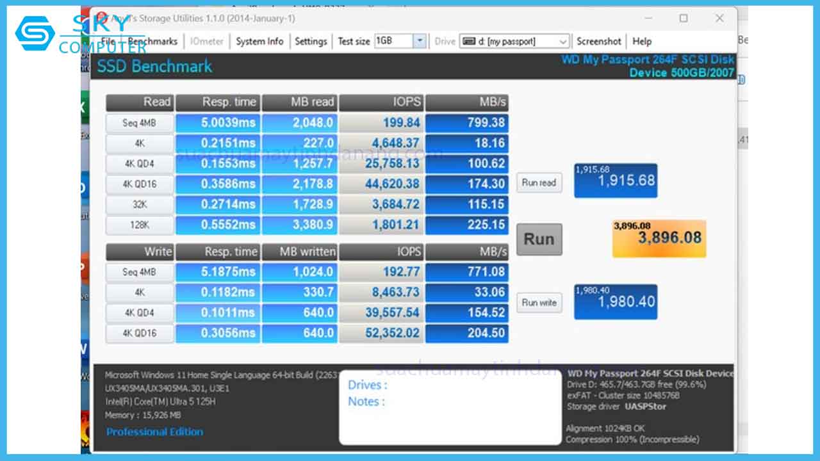Click the 128K read test button
The width and height of the screenshot is (820, 461).
pyautogui.click(x=140, y=225)
